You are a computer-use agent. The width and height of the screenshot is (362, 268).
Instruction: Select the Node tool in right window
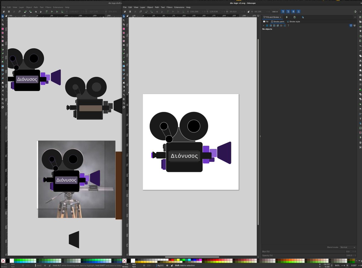tap(124, 20)
